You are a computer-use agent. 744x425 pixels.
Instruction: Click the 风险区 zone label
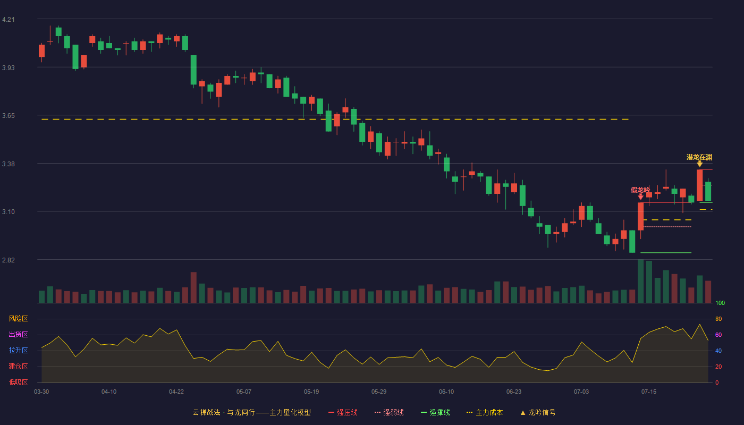tap(19, 319)
